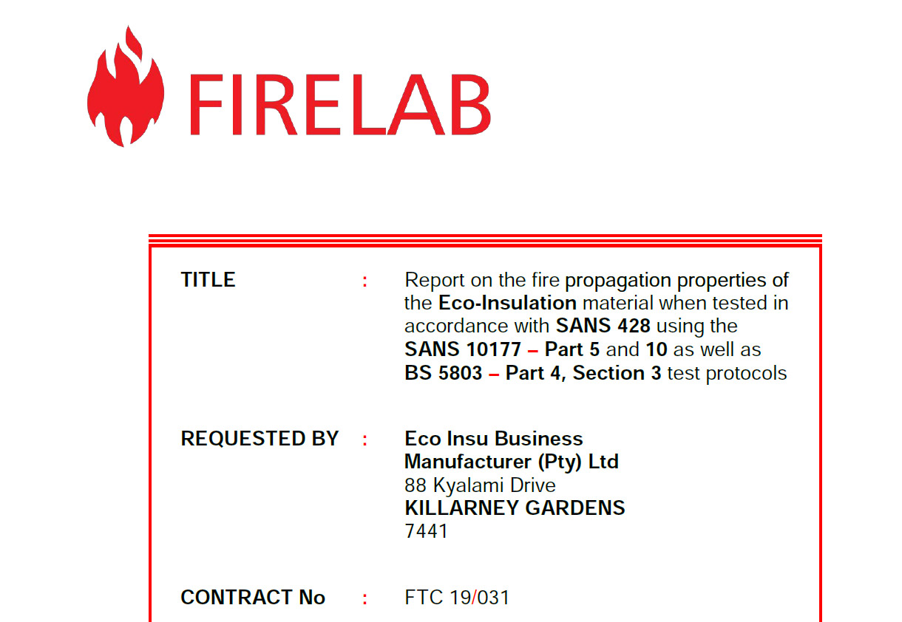Click the FIRELAB wordmark text
902x622 pixels.
tap(341, 103)
